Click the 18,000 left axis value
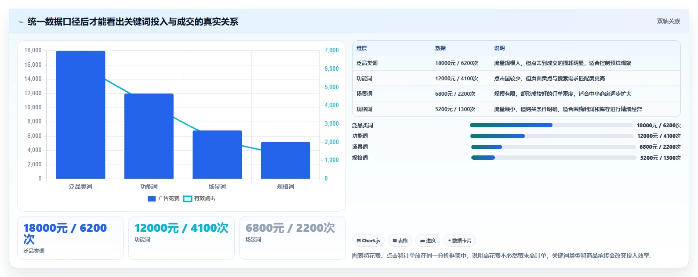 click(33, 50)
